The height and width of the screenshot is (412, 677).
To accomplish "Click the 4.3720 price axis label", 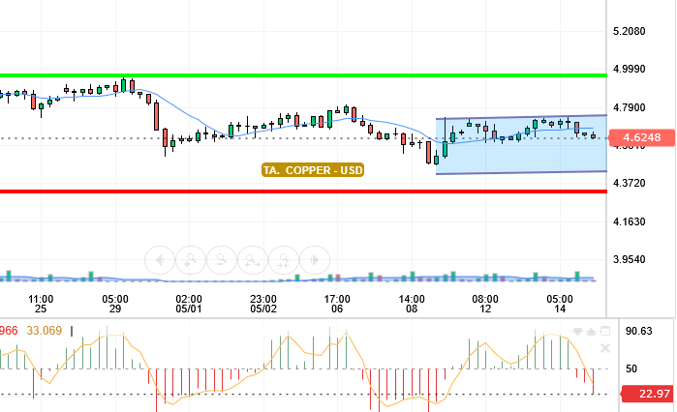I will [630, 183].
